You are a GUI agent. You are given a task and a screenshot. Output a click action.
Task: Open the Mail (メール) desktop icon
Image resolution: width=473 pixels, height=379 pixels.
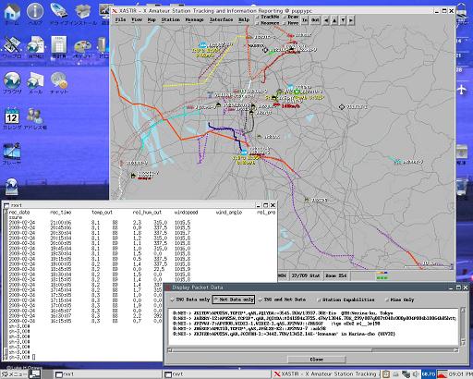coord(35,82)
